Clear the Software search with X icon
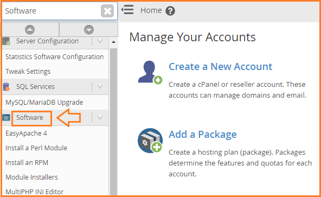The image size is (321, 197). pyautogui.click(x=107, y=11)
